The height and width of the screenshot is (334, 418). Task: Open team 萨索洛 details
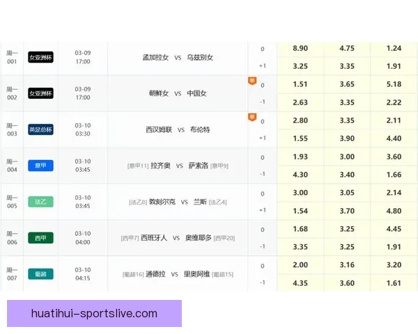click(198, 166)
